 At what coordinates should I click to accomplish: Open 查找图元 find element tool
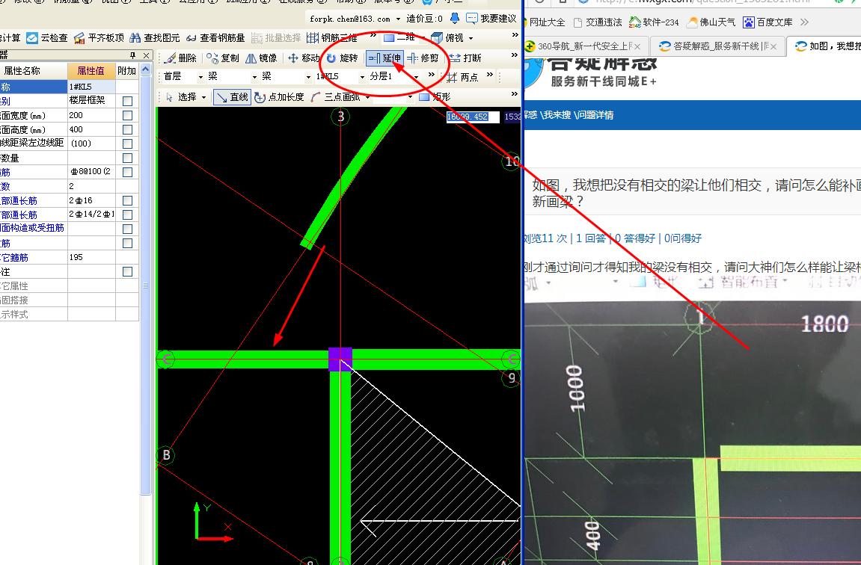[x=155, y=38]
